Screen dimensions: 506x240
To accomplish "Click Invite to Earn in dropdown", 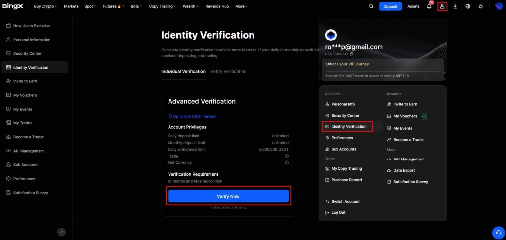I will [402, 104].
